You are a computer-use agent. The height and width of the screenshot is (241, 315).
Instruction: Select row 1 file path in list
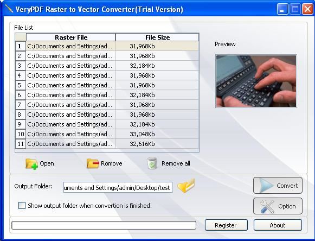point(70,46)
